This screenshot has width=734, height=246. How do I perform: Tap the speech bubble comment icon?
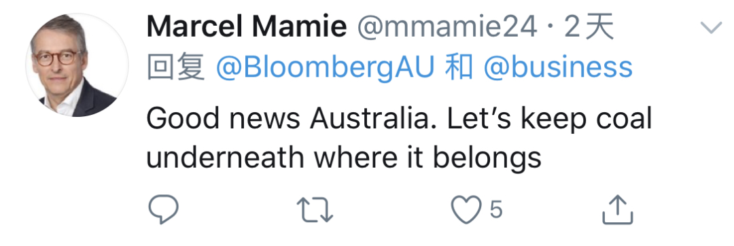pos(163,209)
